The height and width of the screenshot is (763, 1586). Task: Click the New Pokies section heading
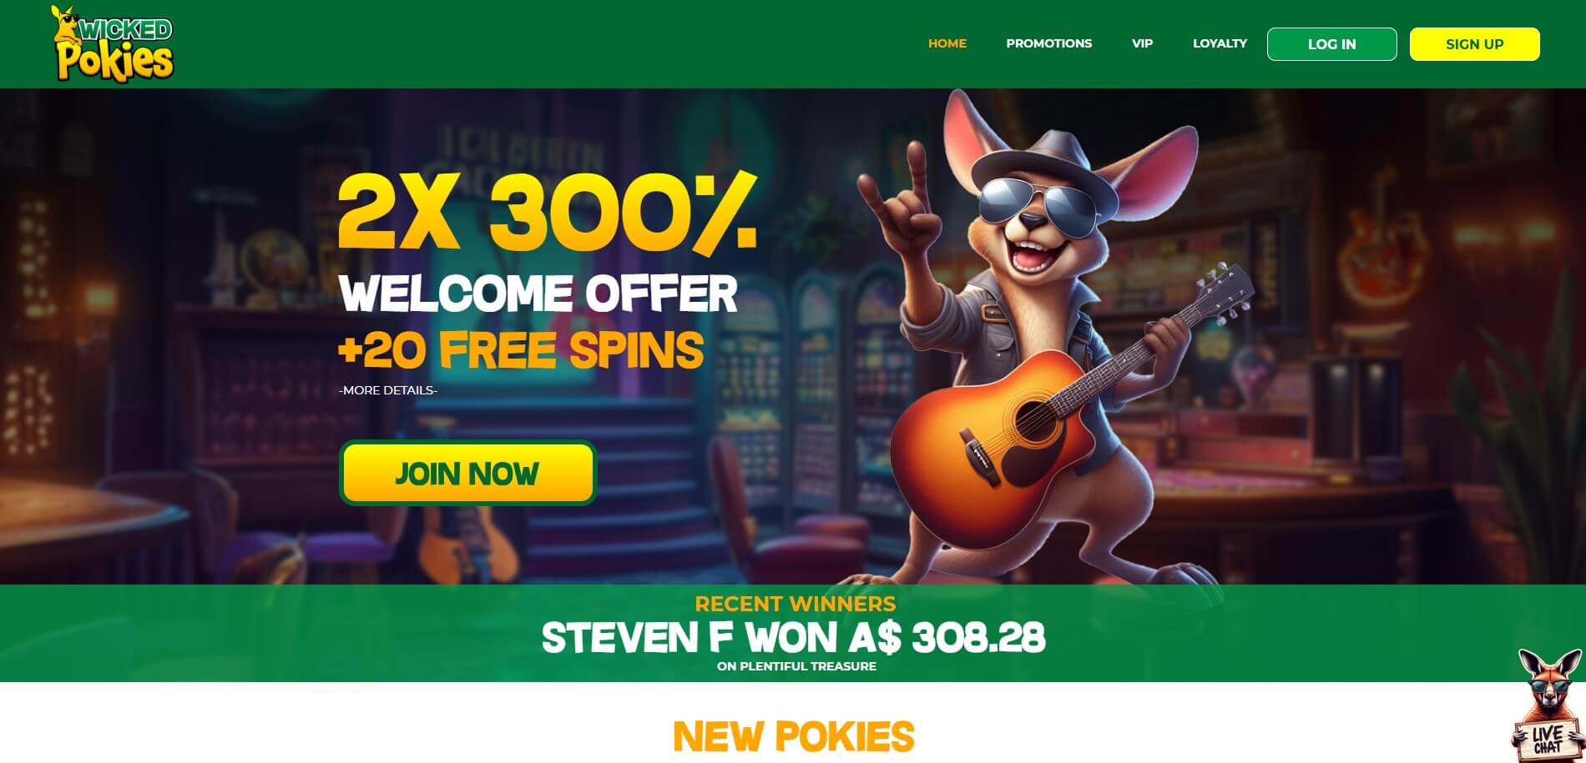(x=793, y=736)
